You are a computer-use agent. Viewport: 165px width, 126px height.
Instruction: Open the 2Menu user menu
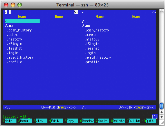(25, 121)
